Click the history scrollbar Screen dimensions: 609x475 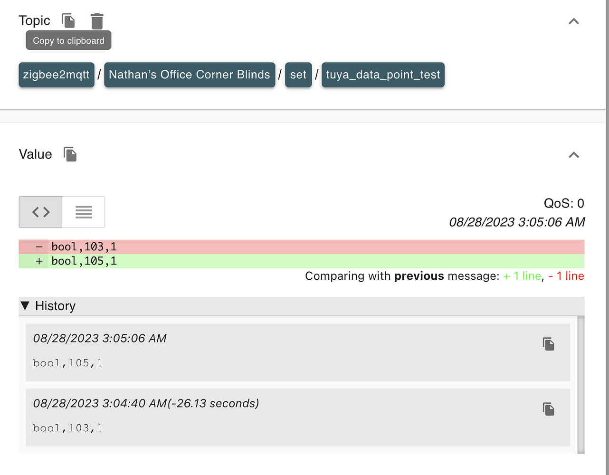click(581, 385)
